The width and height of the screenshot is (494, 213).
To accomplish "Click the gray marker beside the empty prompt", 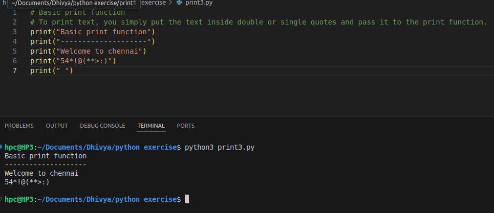I will pos(2,198).
